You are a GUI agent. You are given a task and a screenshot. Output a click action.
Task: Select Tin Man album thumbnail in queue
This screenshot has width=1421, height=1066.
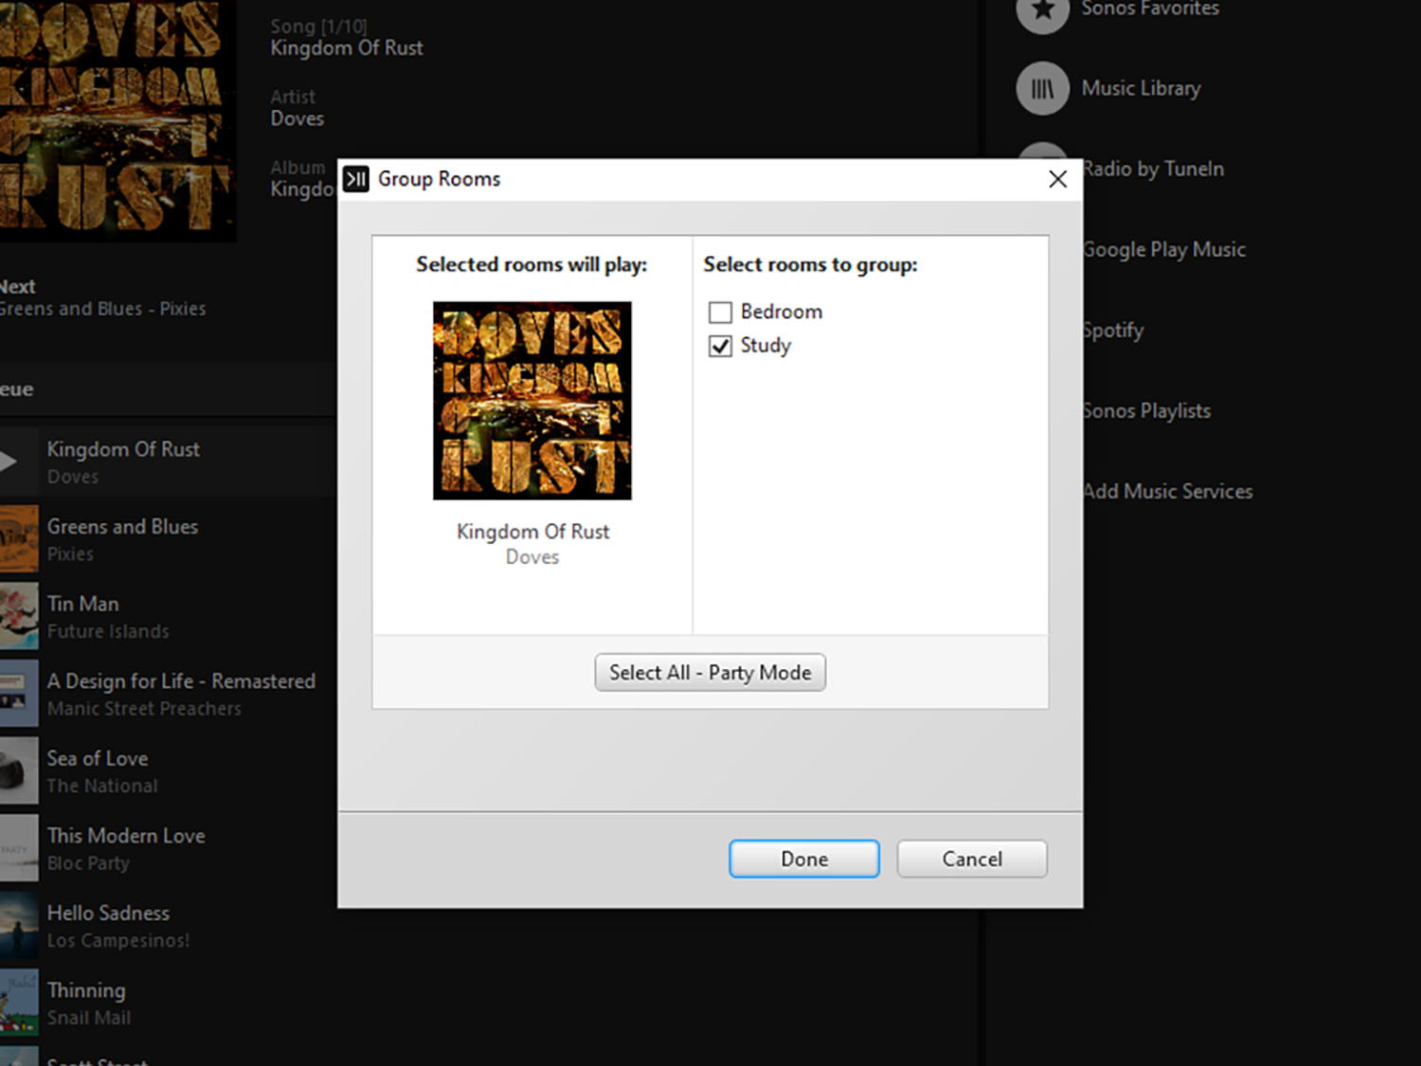(x=19, y=616)
